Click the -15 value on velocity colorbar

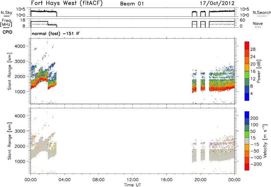254,144
